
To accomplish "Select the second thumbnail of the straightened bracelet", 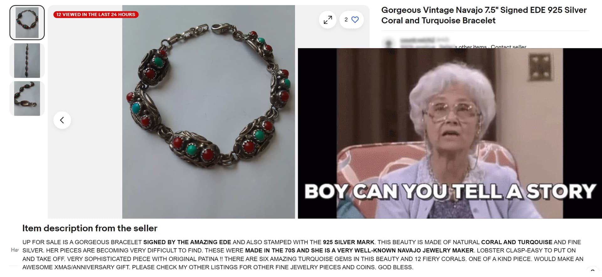I will point(27,60).
